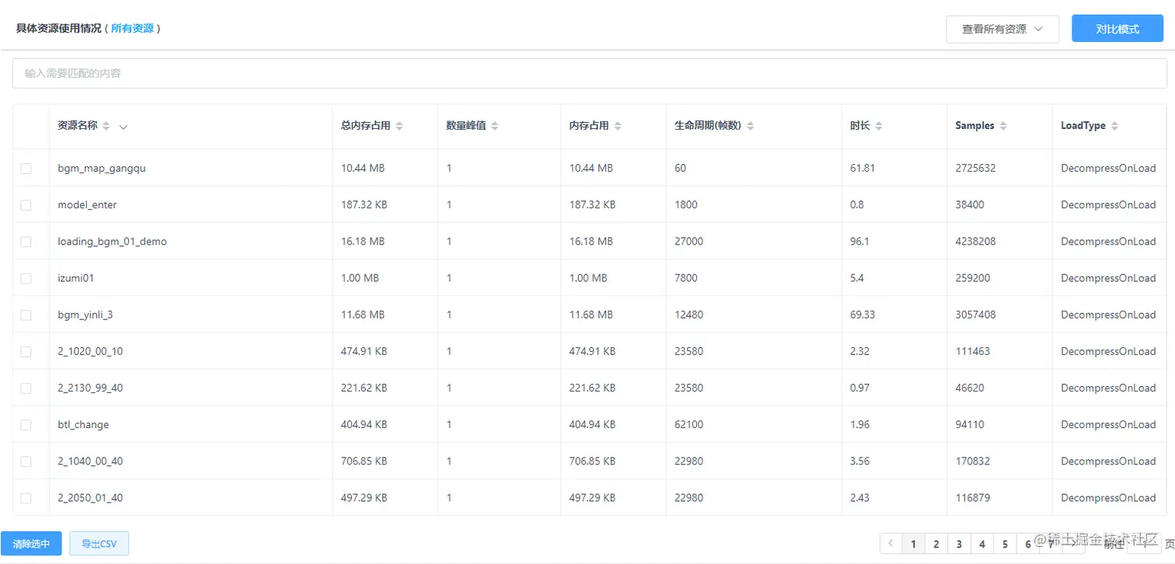Image resolution: width=1175 pixels, height=564 pixels.
Task: Sort by Samples column sort icon
Action: click(1003, 126)
